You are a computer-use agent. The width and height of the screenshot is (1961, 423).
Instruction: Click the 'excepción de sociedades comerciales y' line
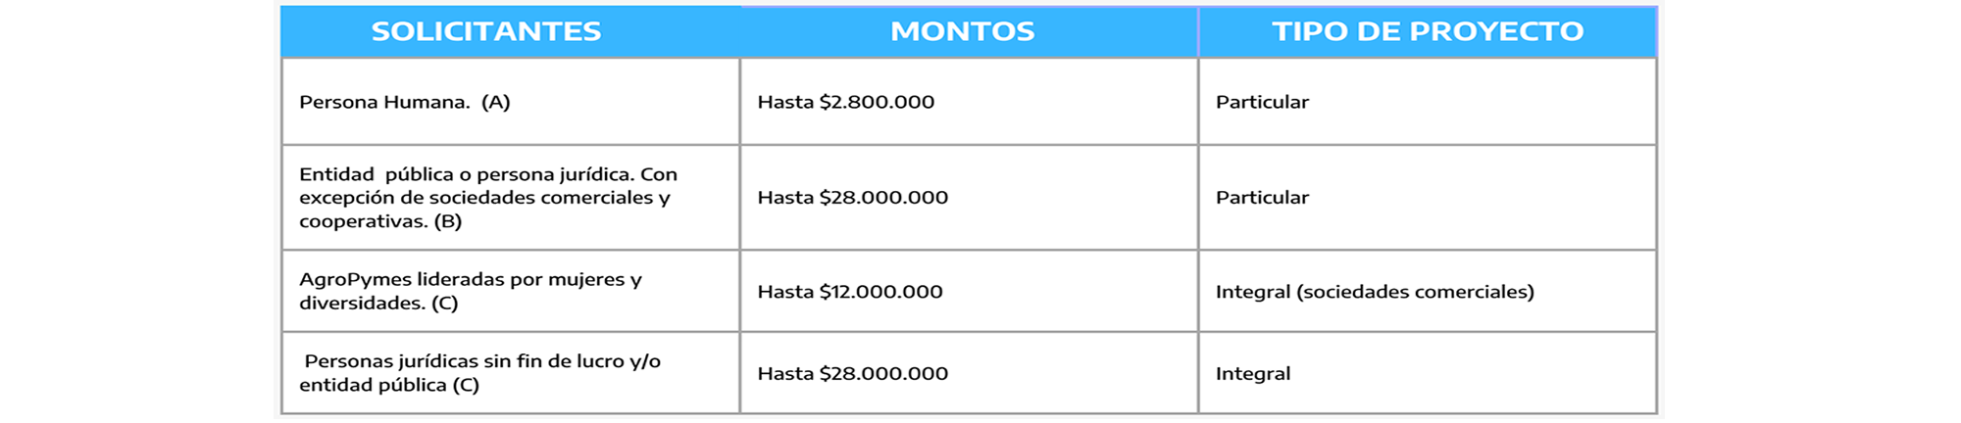484,198
